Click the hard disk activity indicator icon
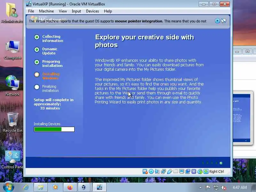Screen dimensions: 256x192 tap(145, 172)
